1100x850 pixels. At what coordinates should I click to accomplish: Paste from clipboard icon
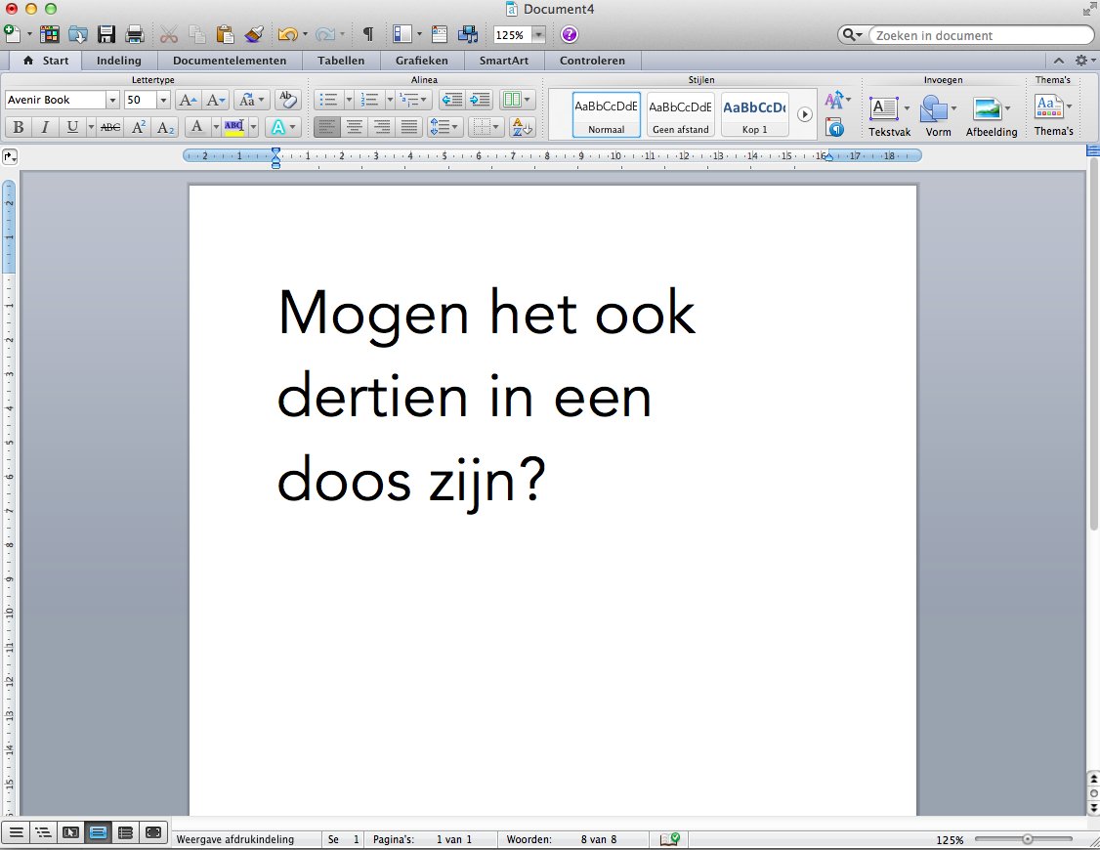click(x=225, y=33)
